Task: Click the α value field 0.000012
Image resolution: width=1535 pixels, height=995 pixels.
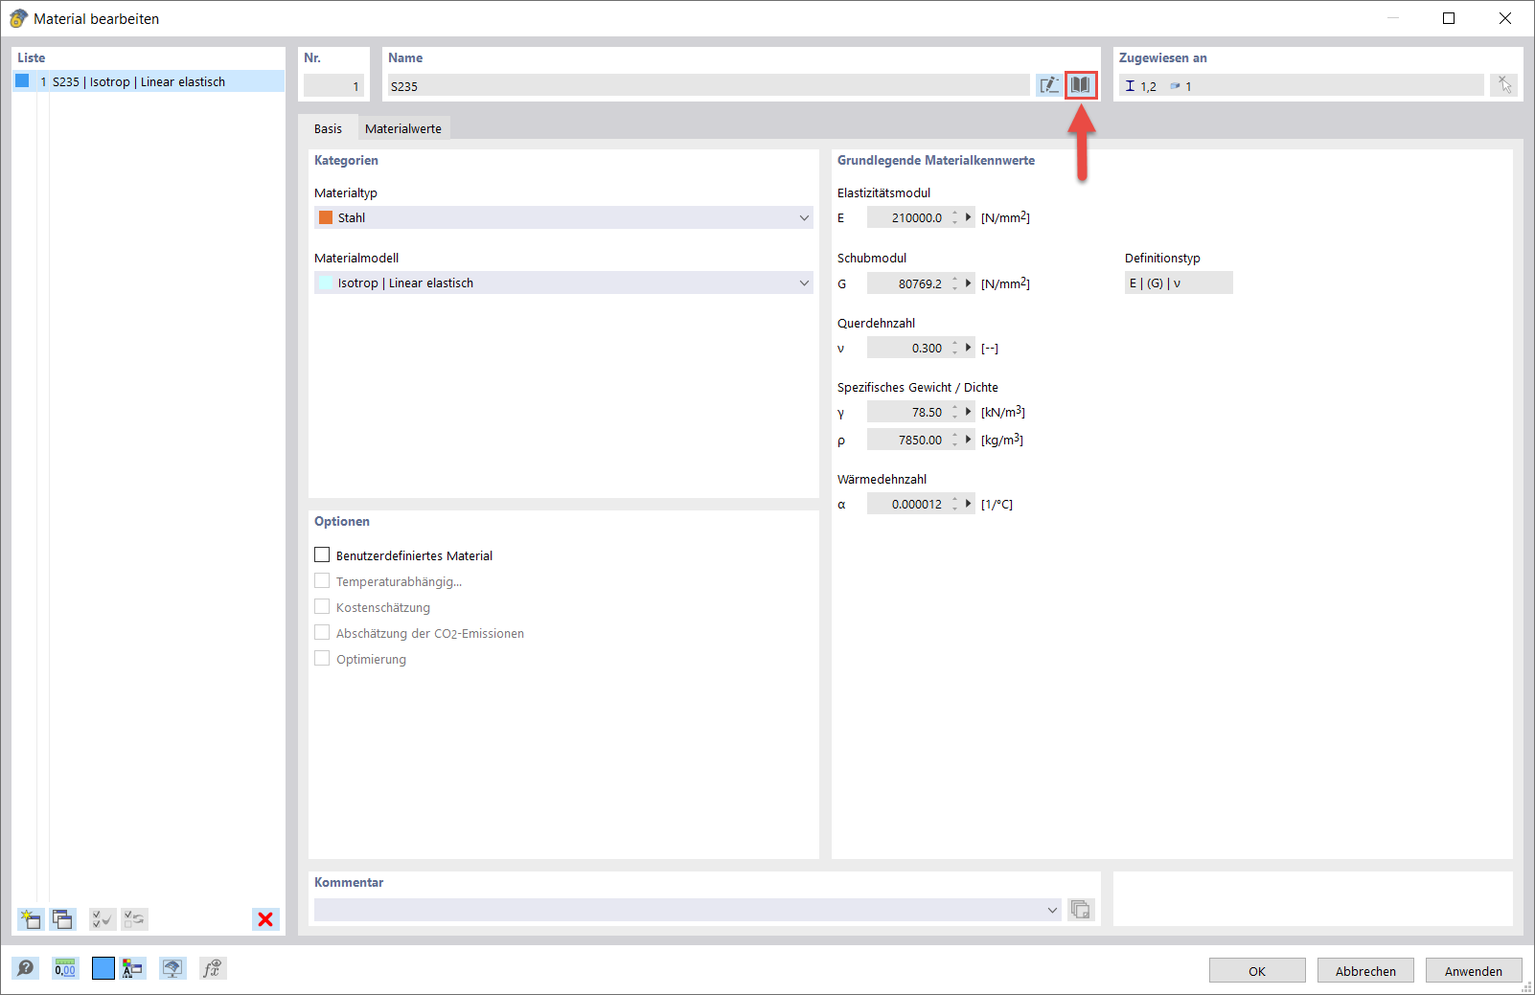Action: [906, 504]
